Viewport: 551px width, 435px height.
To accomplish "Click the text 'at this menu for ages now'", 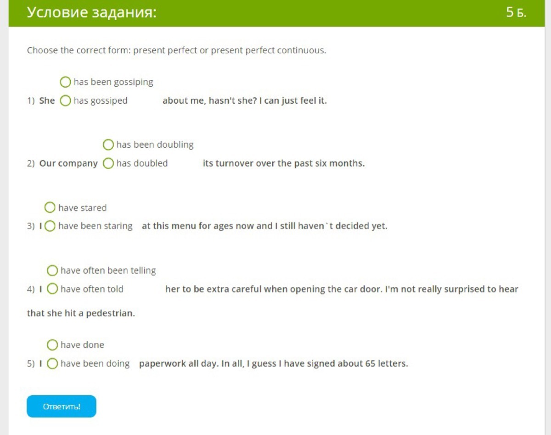I will click(198, 226).
